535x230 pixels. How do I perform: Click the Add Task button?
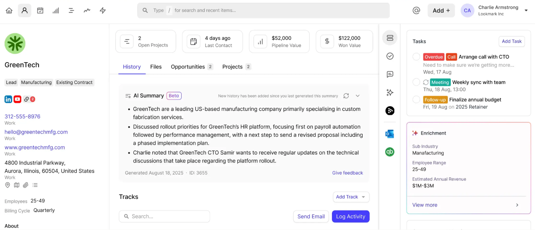pos(512,41)
